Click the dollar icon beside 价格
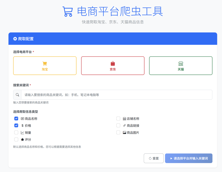Viewport: 222px width, 172px height. [x=22, y=125]
